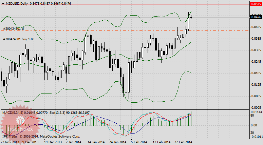Image resolution: width=263 pixels, height=145 pixels.
Task: Click the 0.8065 price axis label
Action: tap(256, 96)
